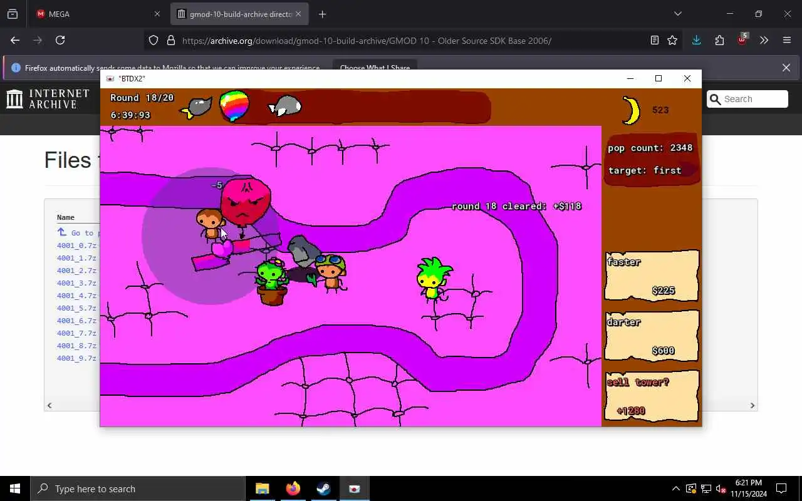Click the muted volume tray icon
This screenshot has width=802, height=501.
coord(721,488)
